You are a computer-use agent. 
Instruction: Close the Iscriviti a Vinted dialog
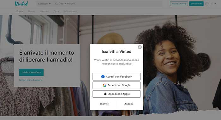coord(140,47)
